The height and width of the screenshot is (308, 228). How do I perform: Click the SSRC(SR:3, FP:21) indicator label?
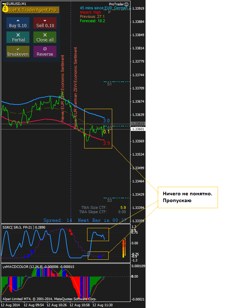[x=24, y=227]
